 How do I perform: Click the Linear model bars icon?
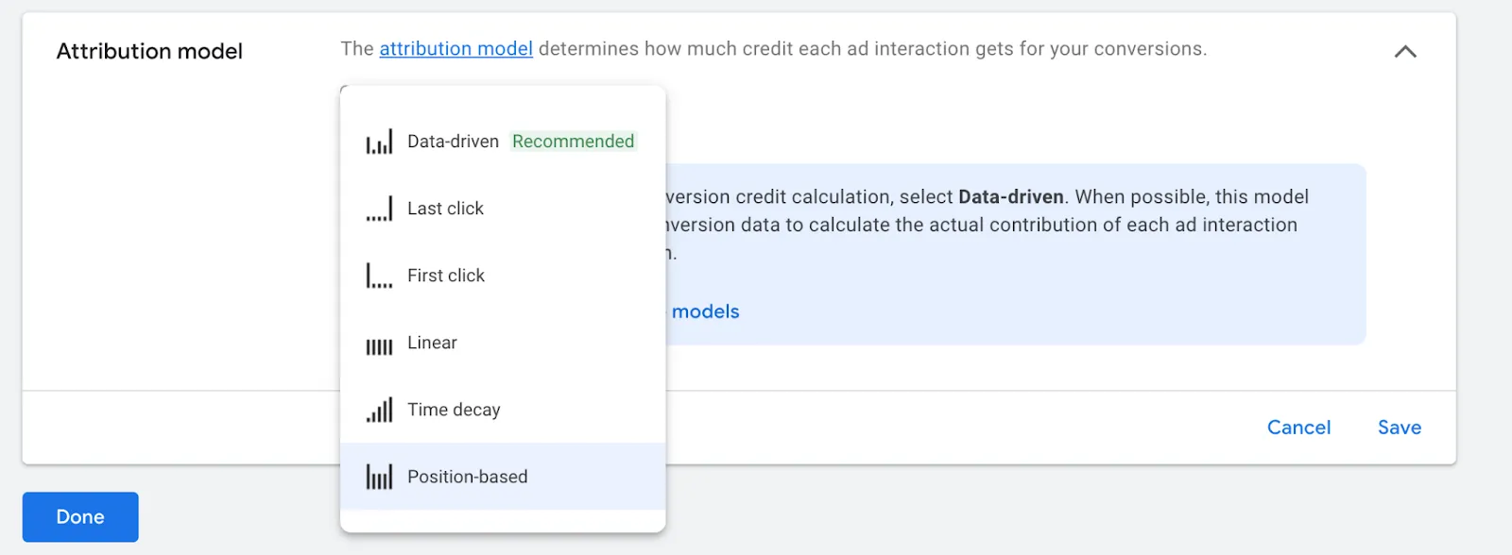[x=378, y=344]
